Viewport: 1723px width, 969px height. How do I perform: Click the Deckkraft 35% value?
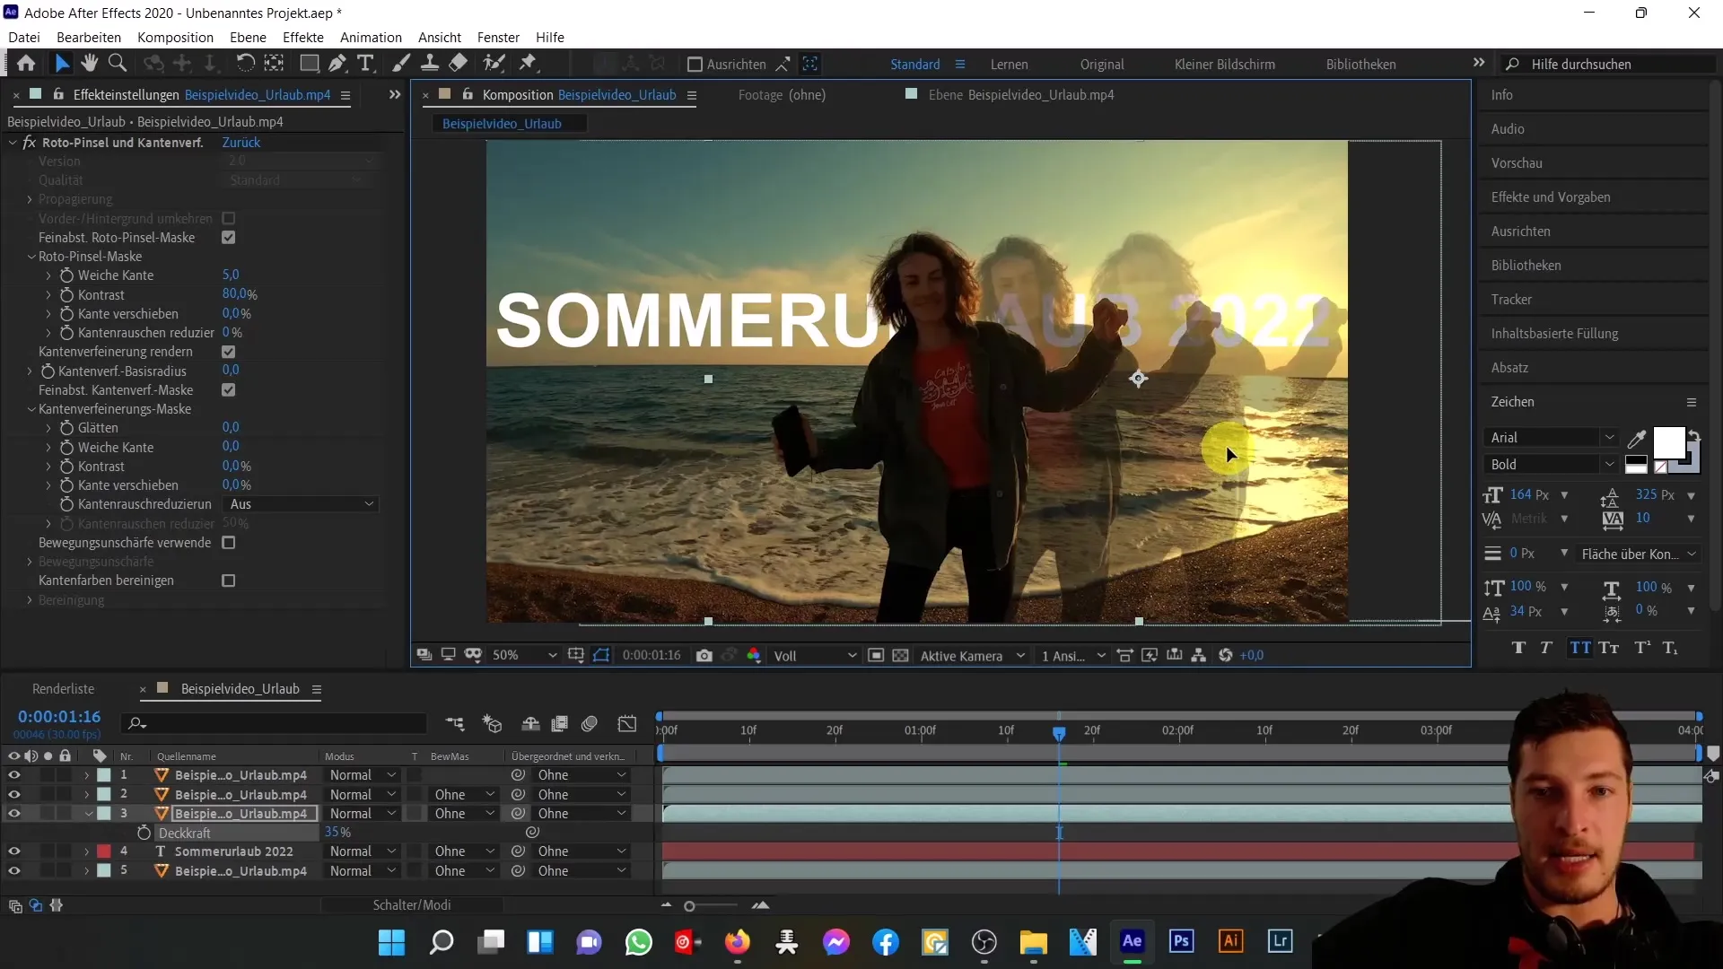(337, 833)
